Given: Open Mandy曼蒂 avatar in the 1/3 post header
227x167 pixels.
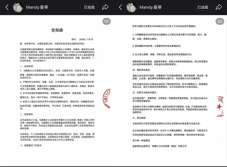Looking at the screenshot, I should (x=18, y=7).
